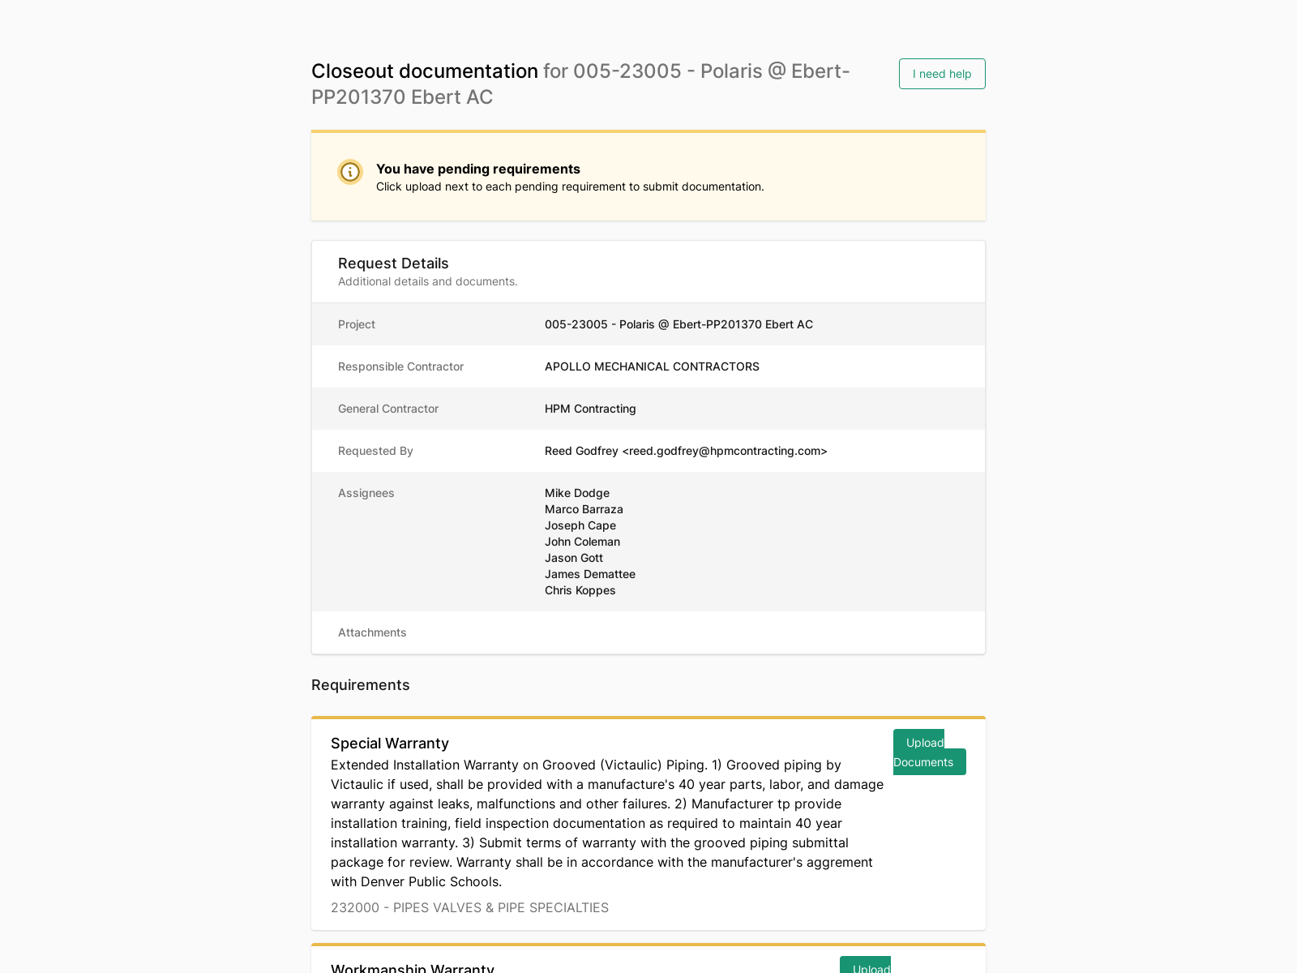Click the 'Requested By' field label

tap(375, 451)
